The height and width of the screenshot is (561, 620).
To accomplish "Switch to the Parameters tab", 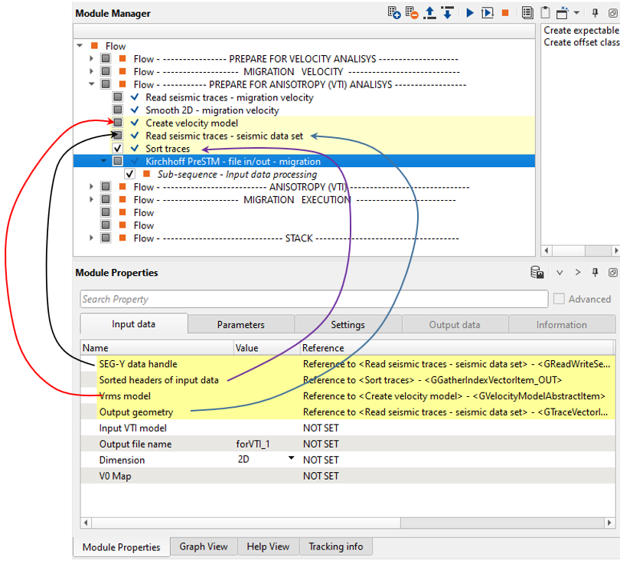I will click(x=240, y=324).
